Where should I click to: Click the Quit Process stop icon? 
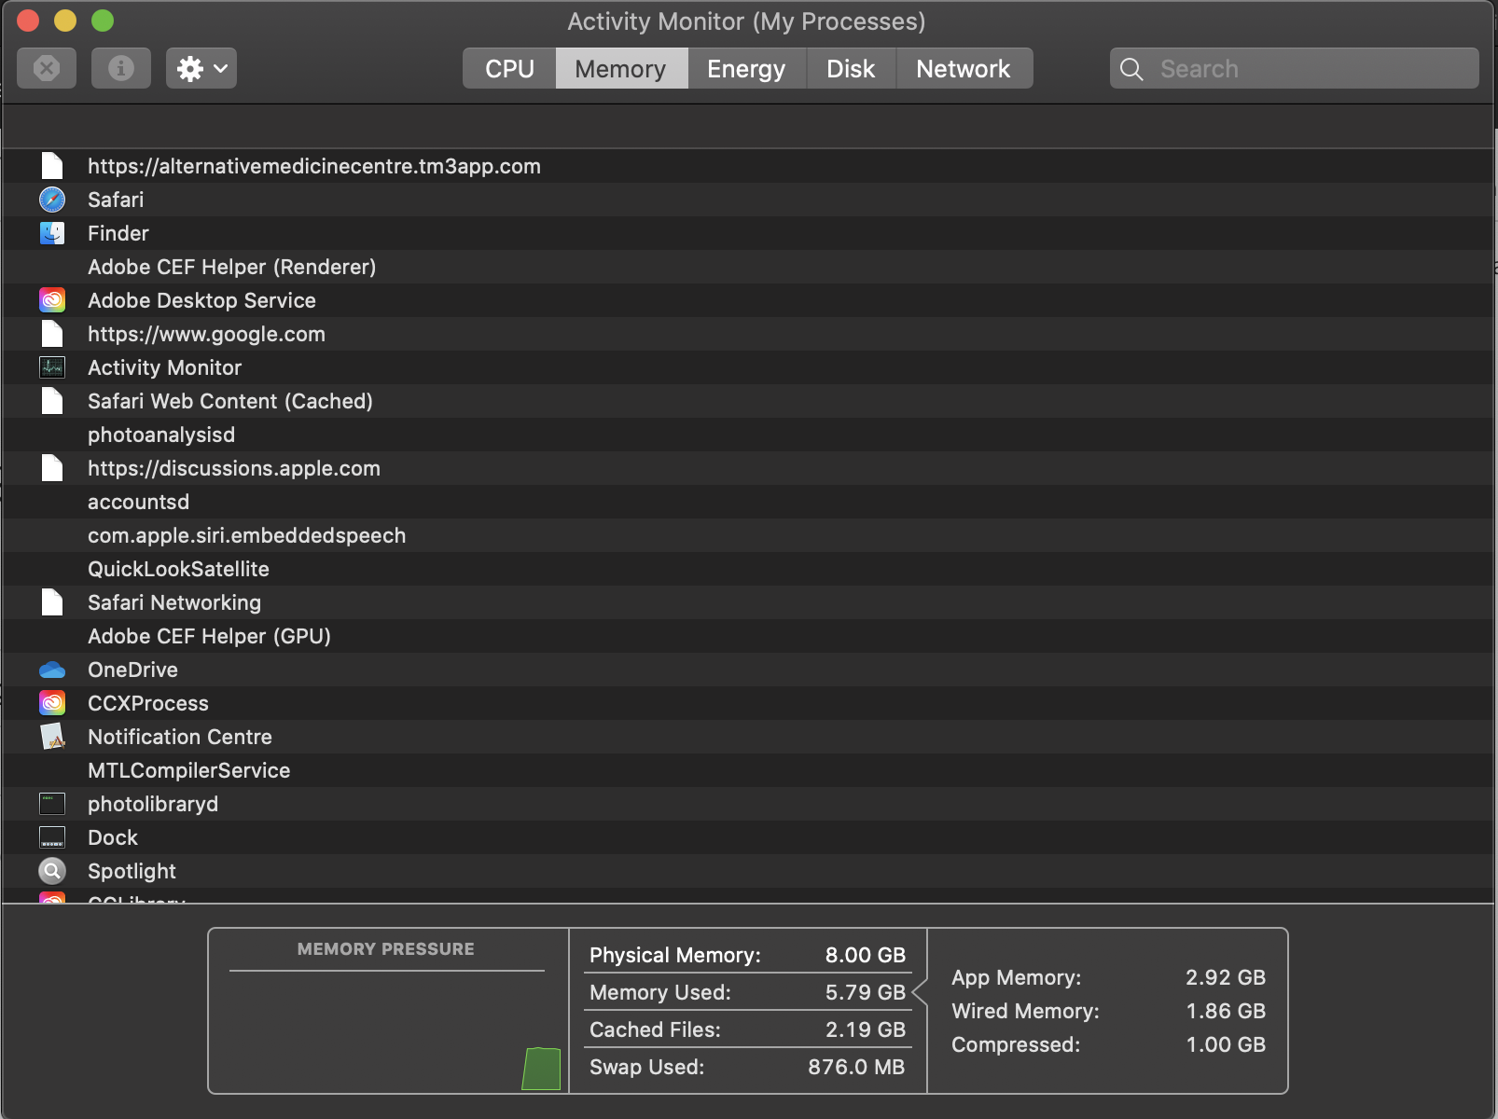(x=47, y=68)
